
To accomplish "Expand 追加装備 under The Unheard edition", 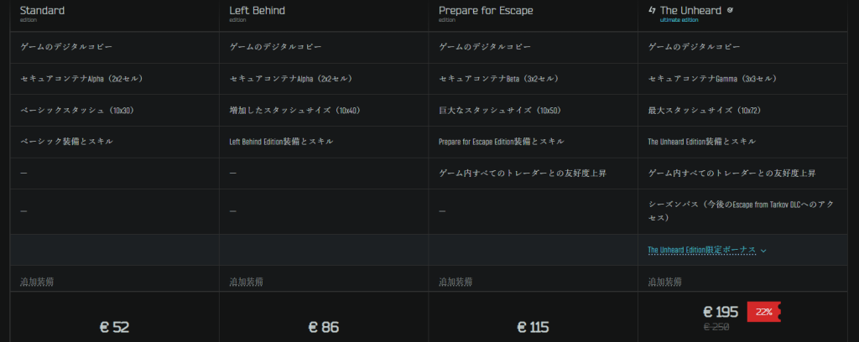I will coord(665,282).
